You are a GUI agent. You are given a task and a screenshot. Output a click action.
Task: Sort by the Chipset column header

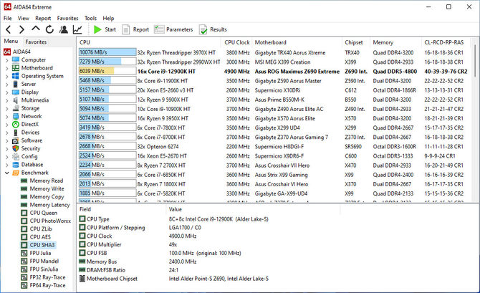click(356, 42)
